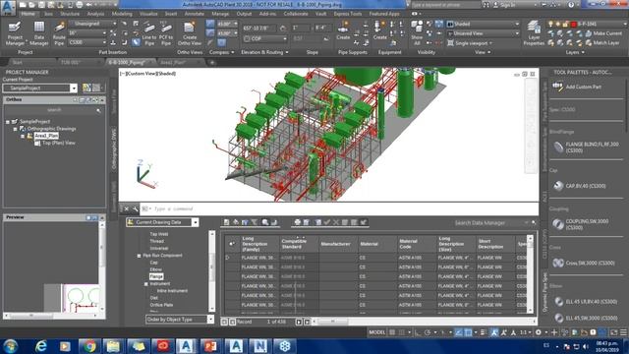Select the Flange node in Data Manager tree
The image size is (629, 354).
click(156, 276)
